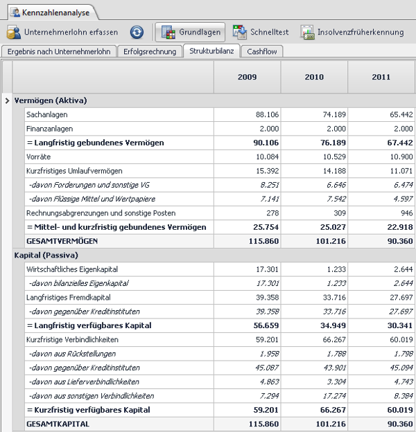Click the Unternehmerlohn erfassen coins icon
This screenshot has width=416, height=432.
13,33
